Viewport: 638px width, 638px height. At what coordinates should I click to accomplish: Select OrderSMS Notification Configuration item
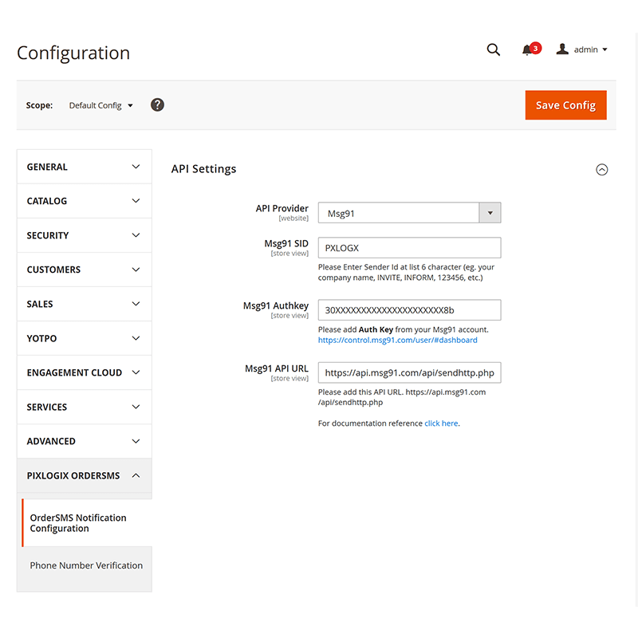pos(87,523)
